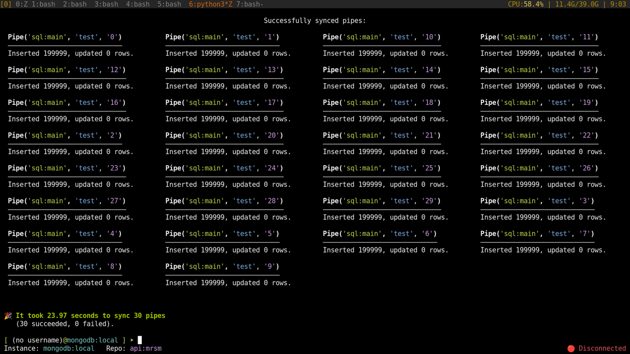This screenshot has height=354, width=630.
Task: Select Pipe('sql:main', 'test', '28') entry
Action: [x=224, y=201]
